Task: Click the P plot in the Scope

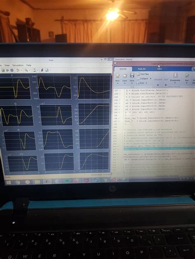Action: 15,88
